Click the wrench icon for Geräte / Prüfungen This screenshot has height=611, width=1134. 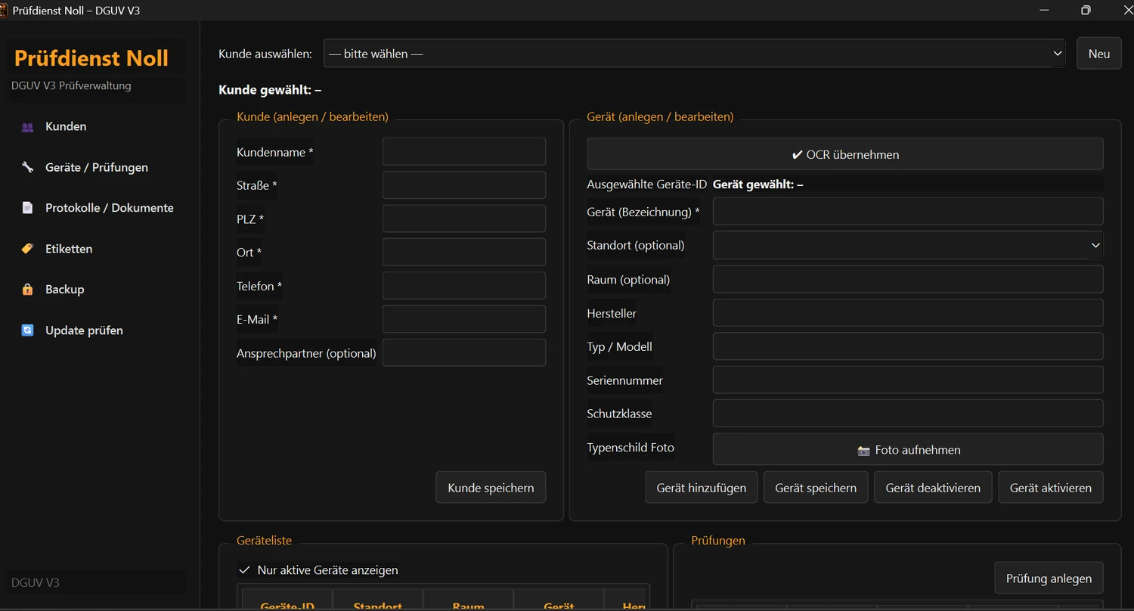pos(28,168)
